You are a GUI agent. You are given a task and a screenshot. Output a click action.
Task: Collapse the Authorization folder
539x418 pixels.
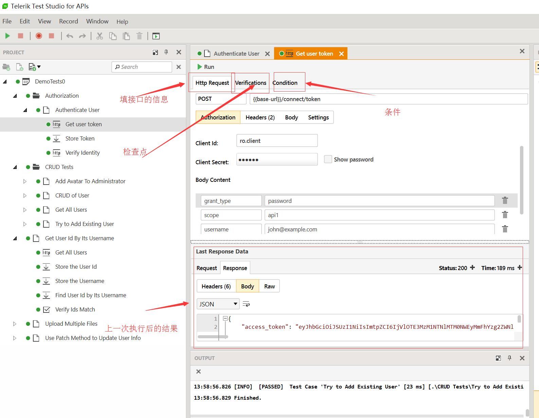point(15,96)
